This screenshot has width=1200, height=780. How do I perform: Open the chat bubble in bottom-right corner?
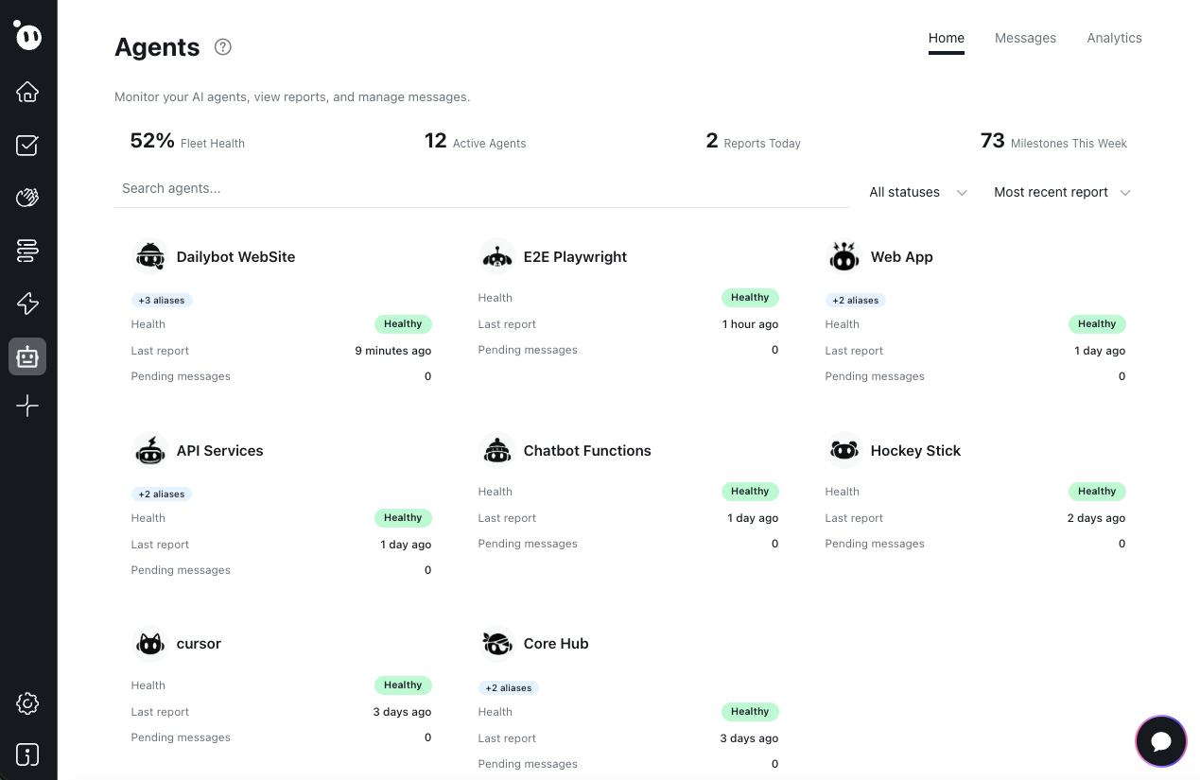[x=1160, y=741]
